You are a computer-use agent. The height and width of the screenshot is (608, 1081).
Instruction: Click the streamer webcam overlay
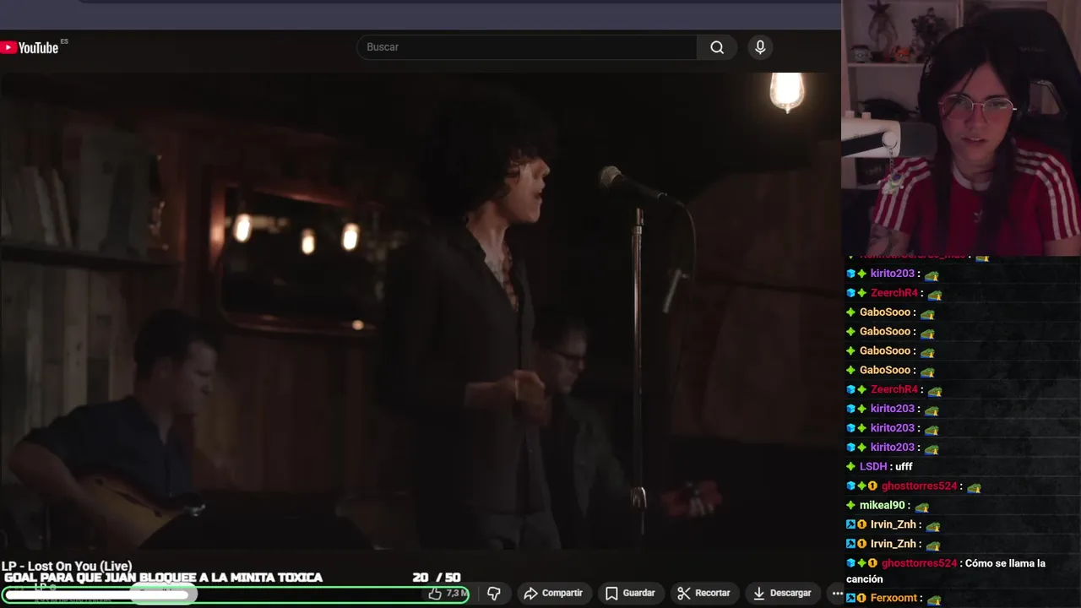(961, 127)
